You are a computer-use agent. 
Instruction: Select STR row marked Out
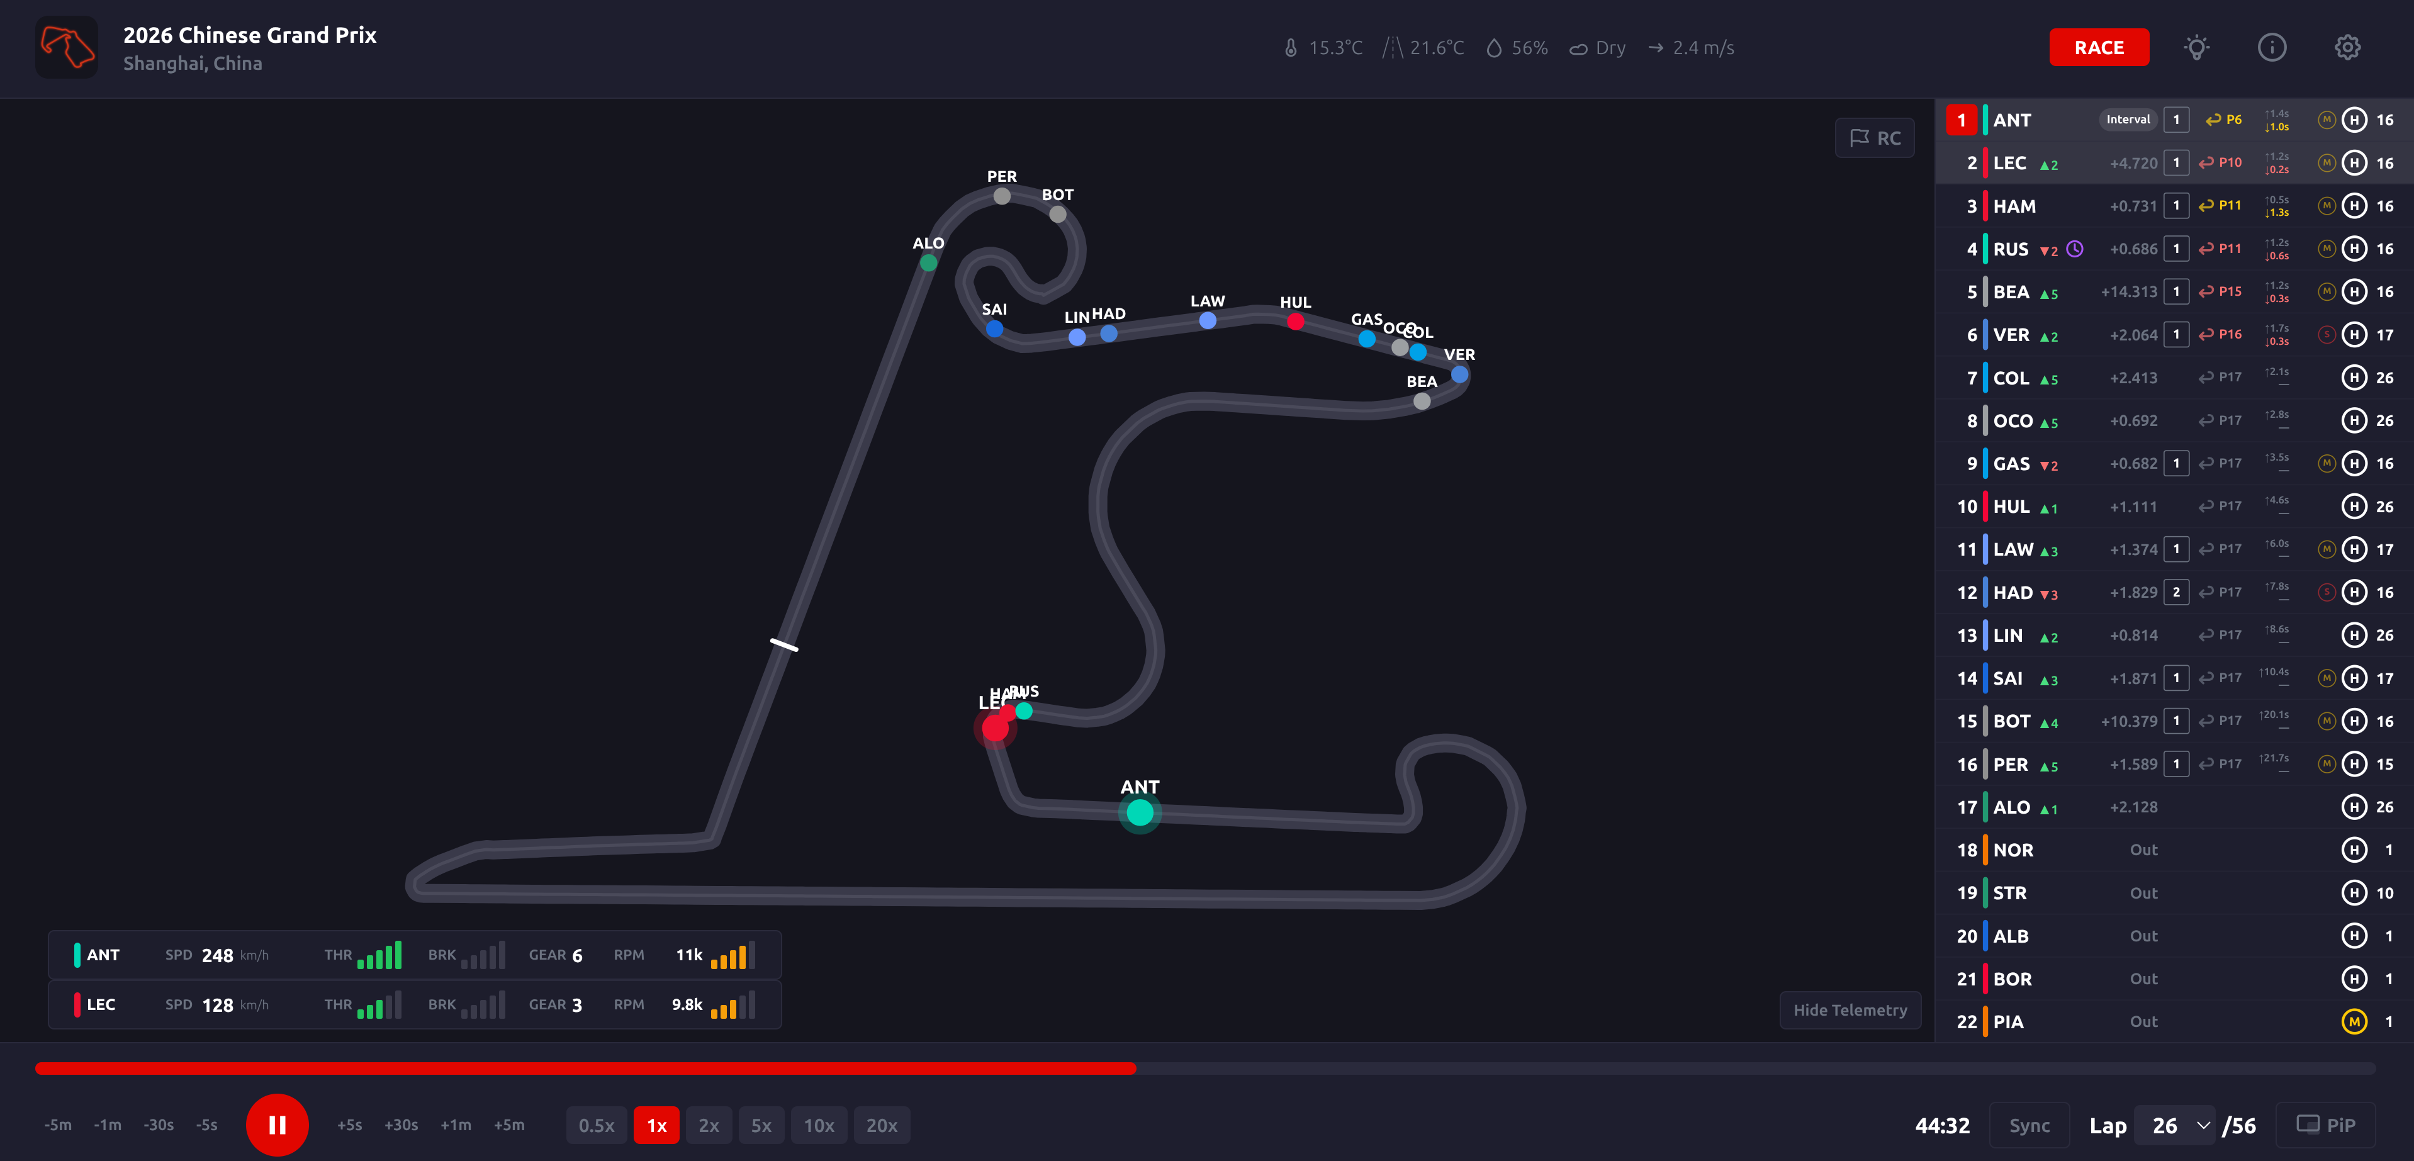(2174, 893)
